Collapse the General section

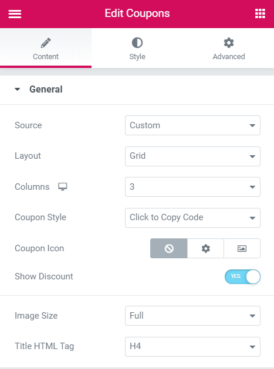tap(17, 89)
